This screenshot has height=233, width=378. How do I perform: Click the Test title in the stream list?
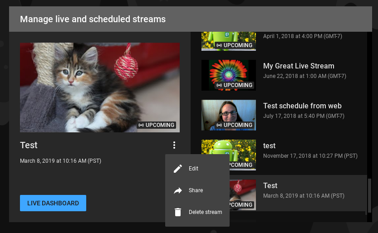[x=270, y=185]
